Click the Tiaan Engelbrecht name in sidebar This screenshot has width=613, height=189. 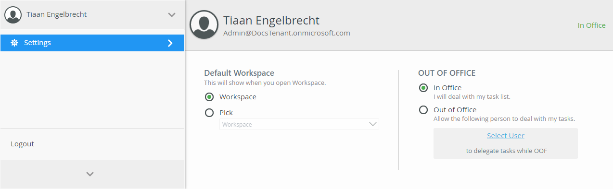[57, 14]
